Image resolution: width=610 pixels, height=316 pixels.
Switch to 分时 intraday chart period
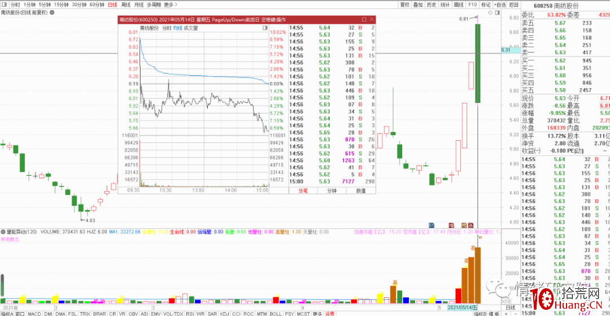click(15, 5)
